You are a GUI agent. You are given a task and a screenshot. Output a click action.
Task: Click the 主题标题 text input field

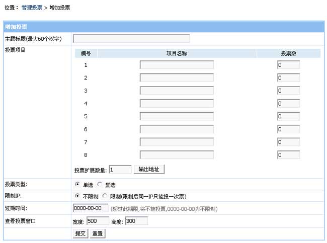click(131, 39)
